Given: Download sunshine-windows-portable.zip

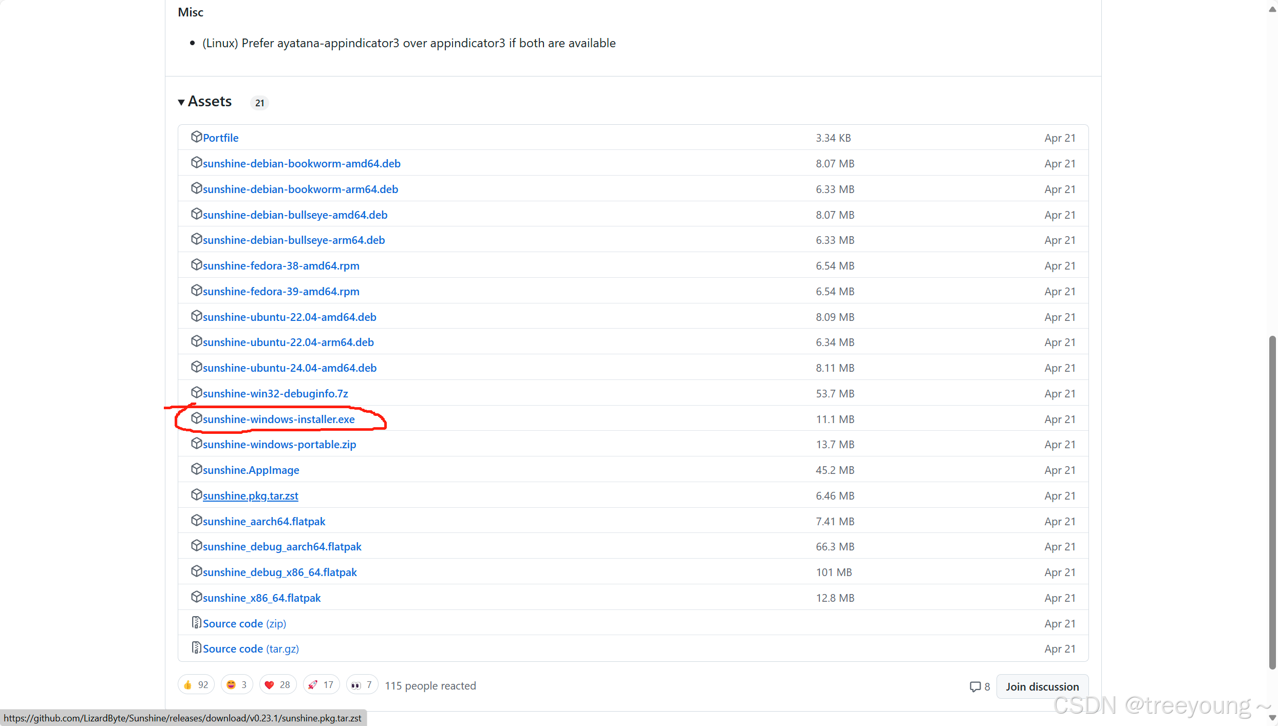Looking at the screenshot, I should [279, 445].
